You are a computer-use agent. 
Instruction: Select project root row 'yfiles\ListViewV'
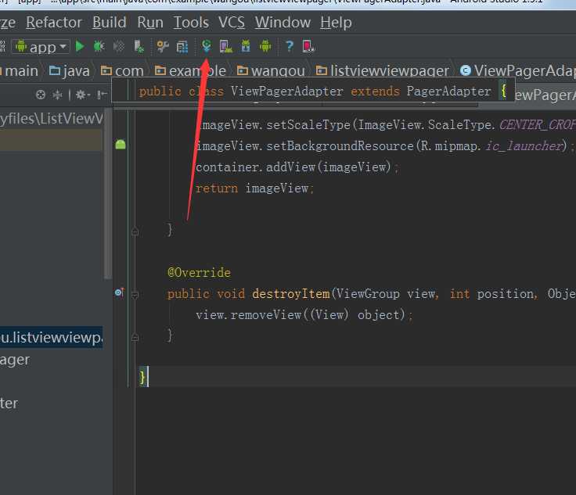click(x=52, y=119)
